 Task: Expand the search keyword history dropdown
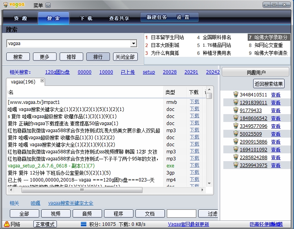click(x=133, y=44)
